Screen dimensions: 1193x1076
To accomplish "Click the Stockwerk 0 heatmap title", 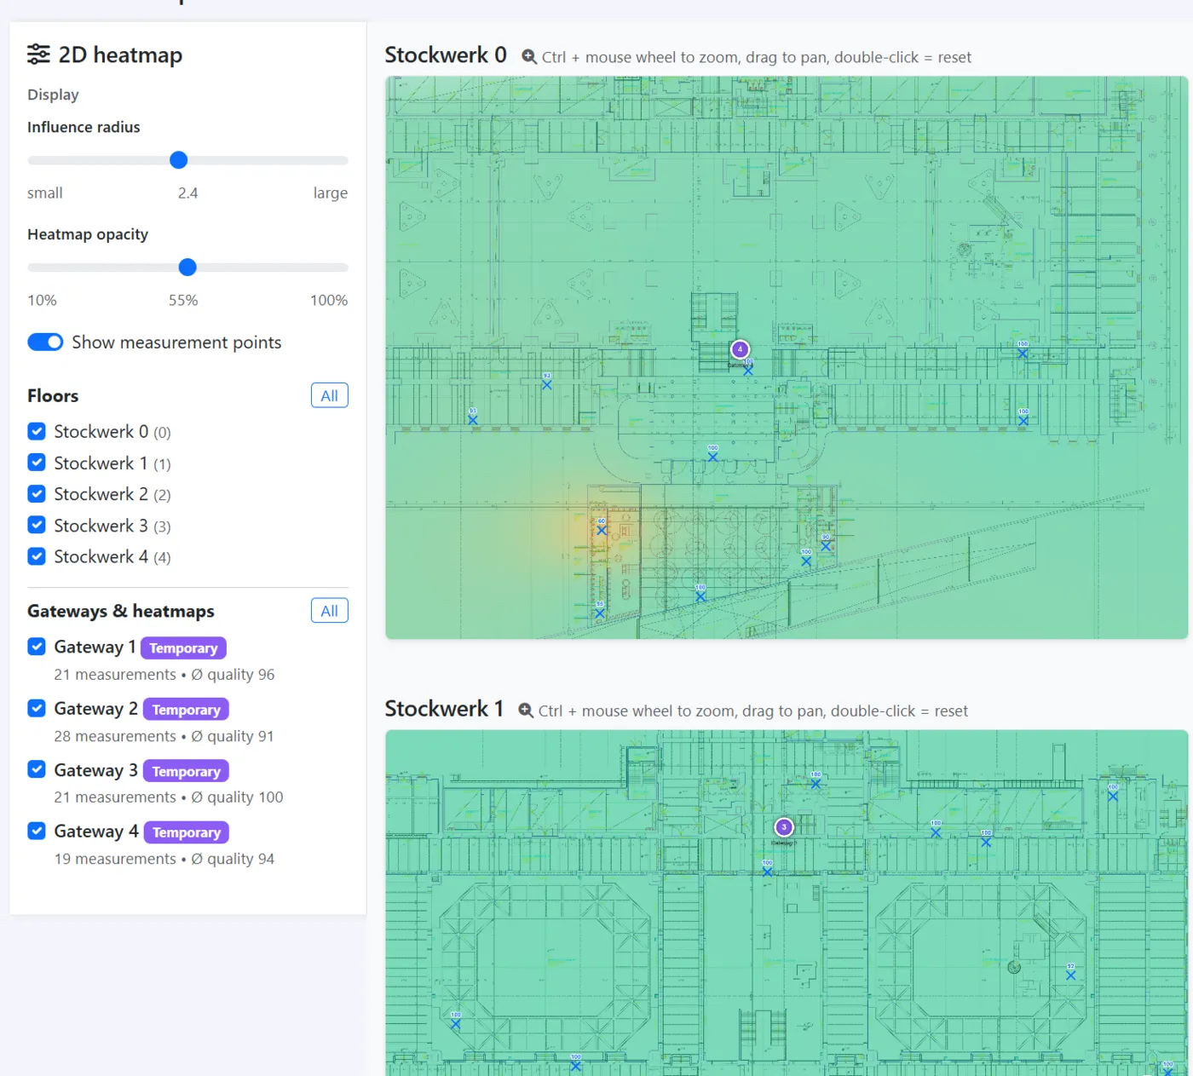I will [446, 55].
